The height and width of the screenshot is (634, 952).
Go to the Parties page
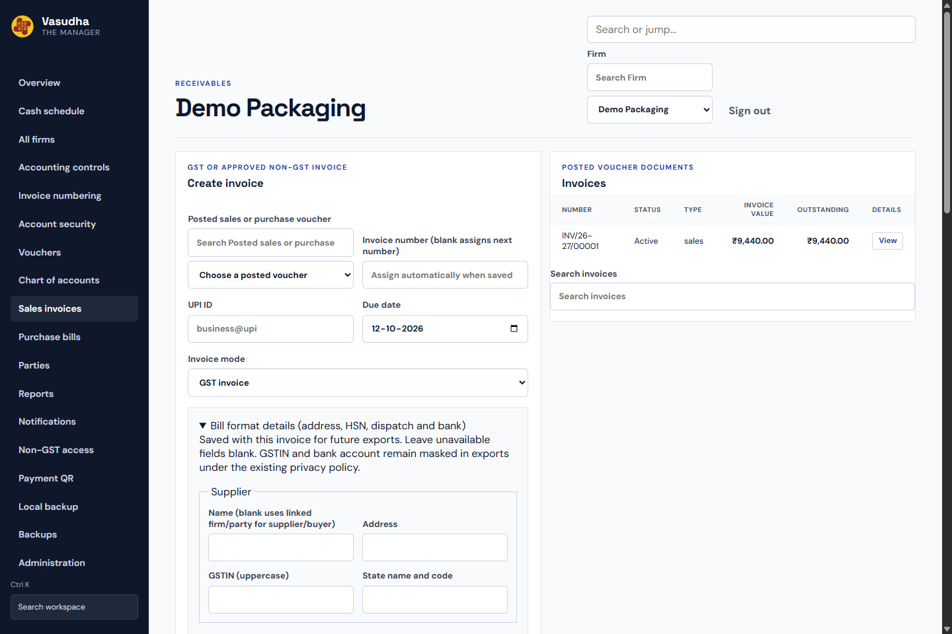[74, 365]
